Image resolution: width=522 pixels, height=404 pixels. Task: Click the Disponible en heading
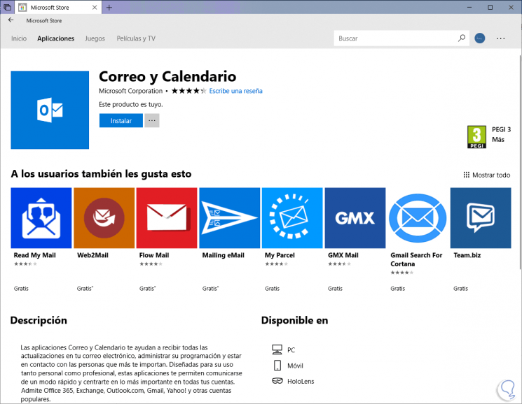(294, 320)
